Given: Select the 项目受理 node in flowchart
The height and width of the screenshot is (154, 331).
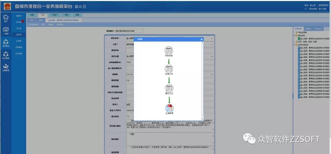Looking at the screenshot, I should click(x=169, y=51).
